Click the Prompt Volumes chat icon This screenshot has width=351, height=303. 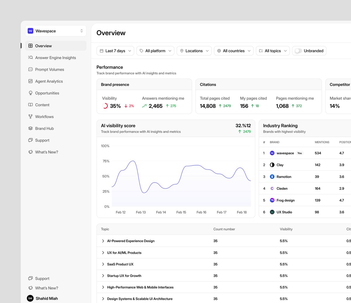30,69
